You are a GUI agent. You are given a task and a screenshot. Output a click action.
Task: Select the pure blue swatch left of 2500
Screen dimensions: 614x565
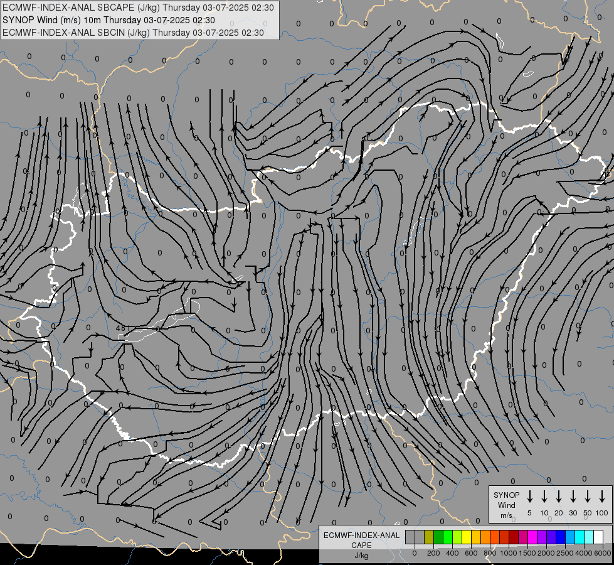pos(561,537)
